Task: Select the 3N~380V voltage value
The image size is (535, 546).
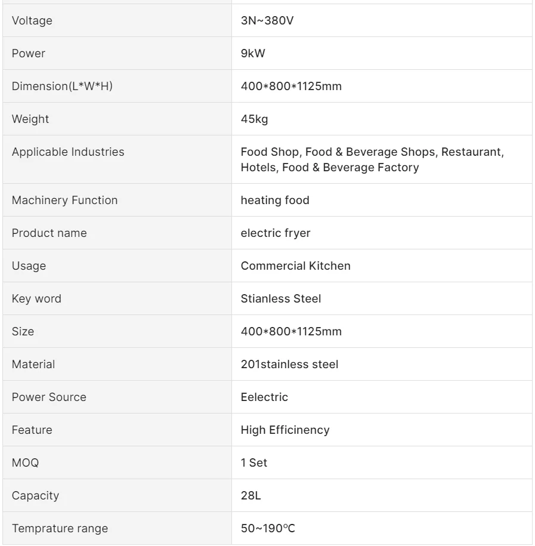Action: pos(266,21)
